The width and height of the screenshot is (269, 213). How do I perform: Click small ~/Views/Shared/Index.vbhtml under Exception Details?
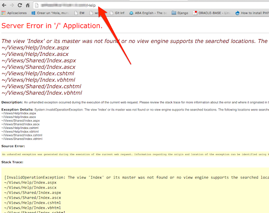pos(22,139)
